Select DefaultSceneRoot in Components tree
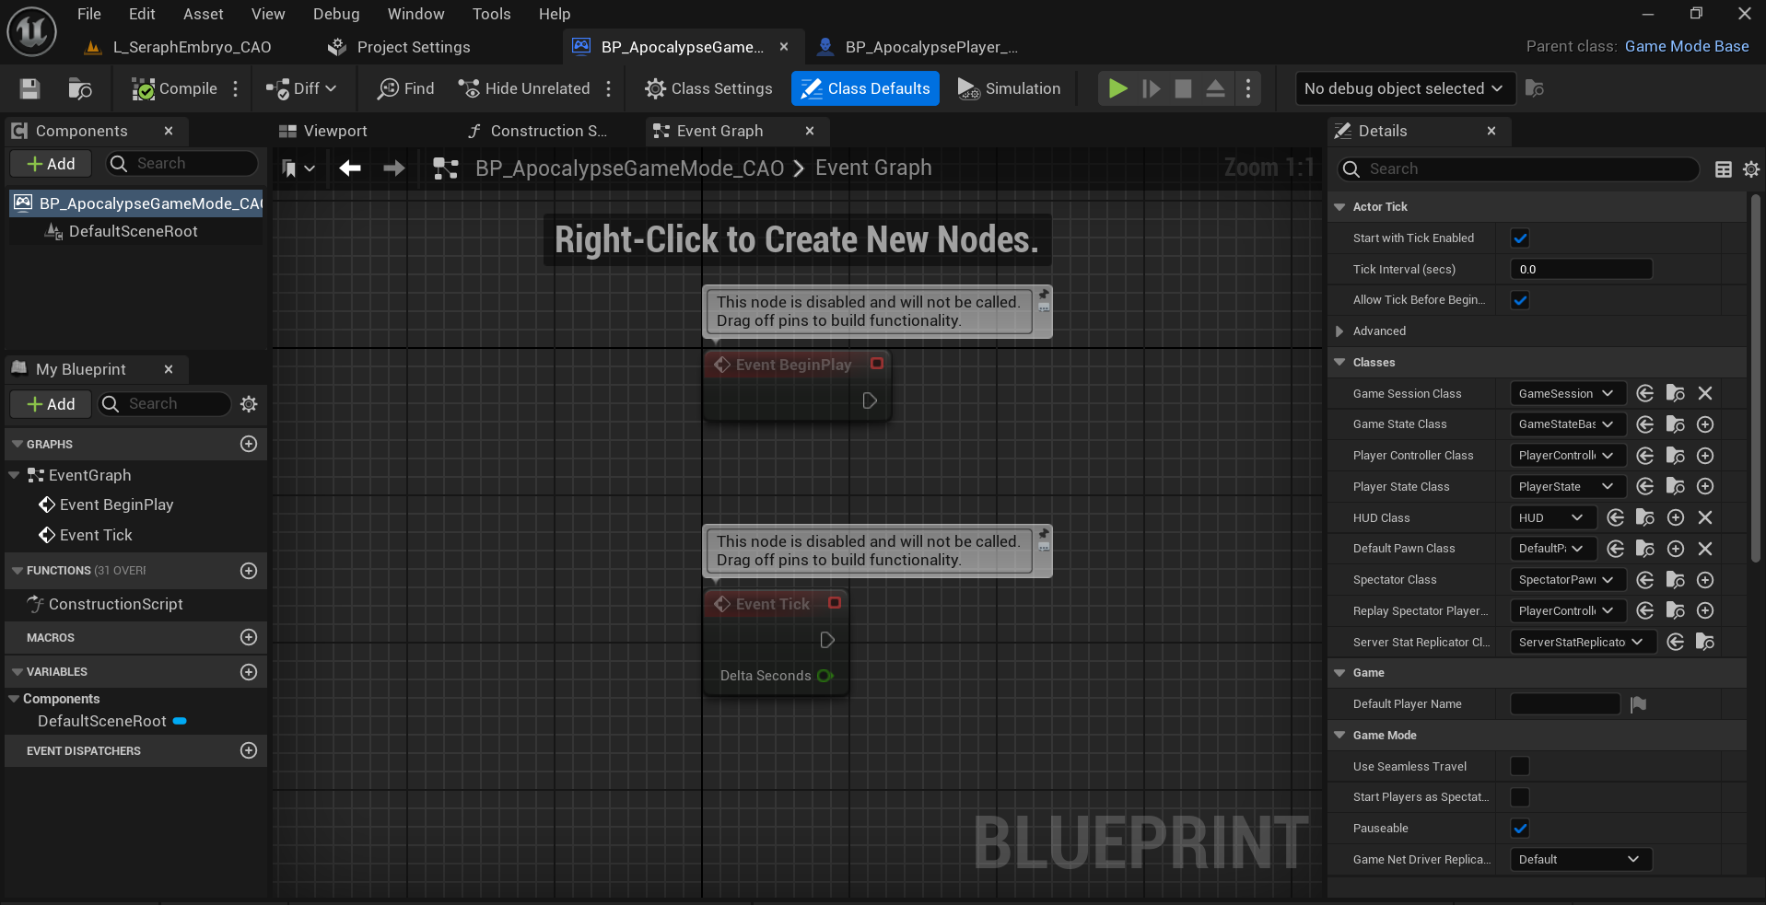1766x905 pixels. coord(134,231)
